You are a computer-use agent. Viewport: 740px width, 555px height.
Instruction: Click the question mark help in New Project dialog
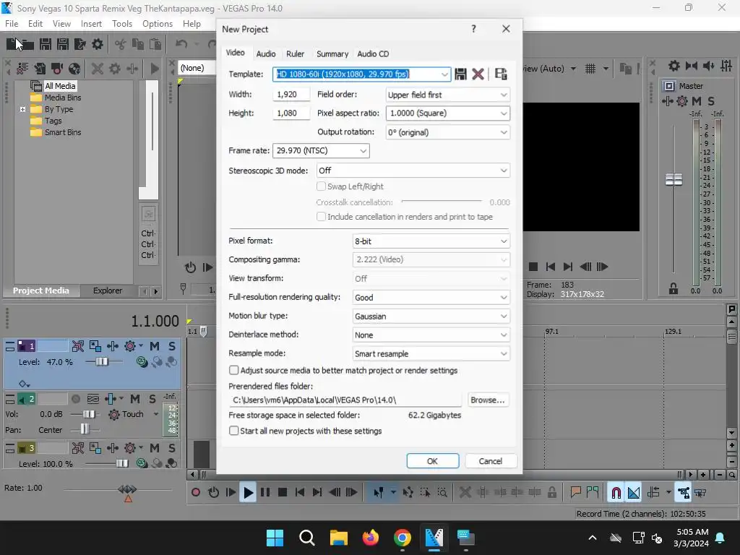pyautogui.click(x=473, y=29)
